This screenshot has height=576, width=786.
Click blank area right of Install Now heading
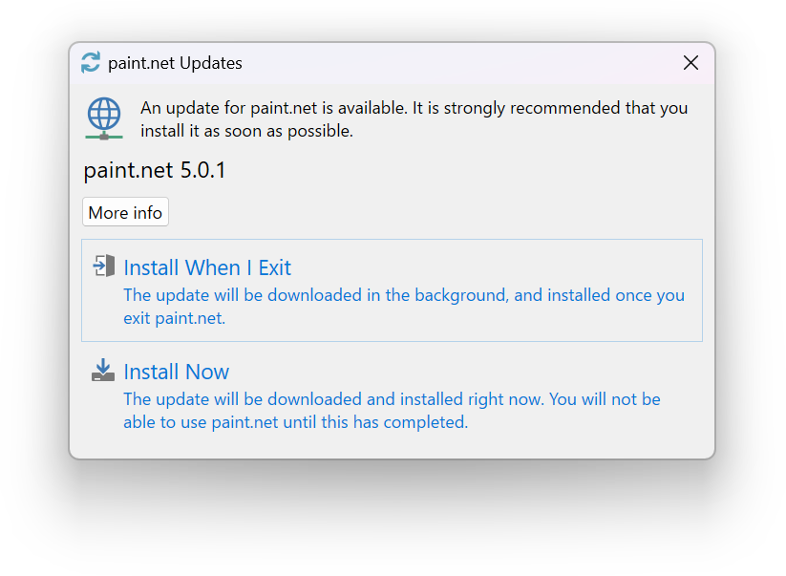coord(458,371)
